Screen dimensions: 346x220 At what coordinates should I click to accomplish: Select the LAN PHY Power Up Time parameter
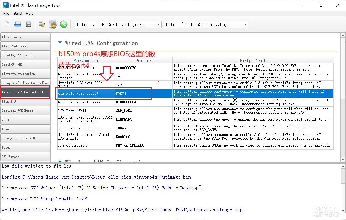pos(86,128)
